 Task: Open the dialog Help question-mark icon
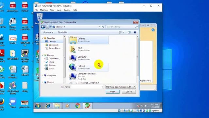(x=135, y=32)
